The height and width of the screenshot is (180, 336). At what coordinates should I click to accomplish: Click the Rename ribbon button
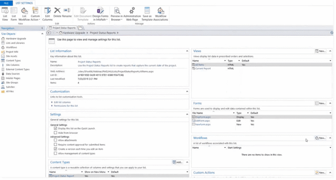click(67, 12)
